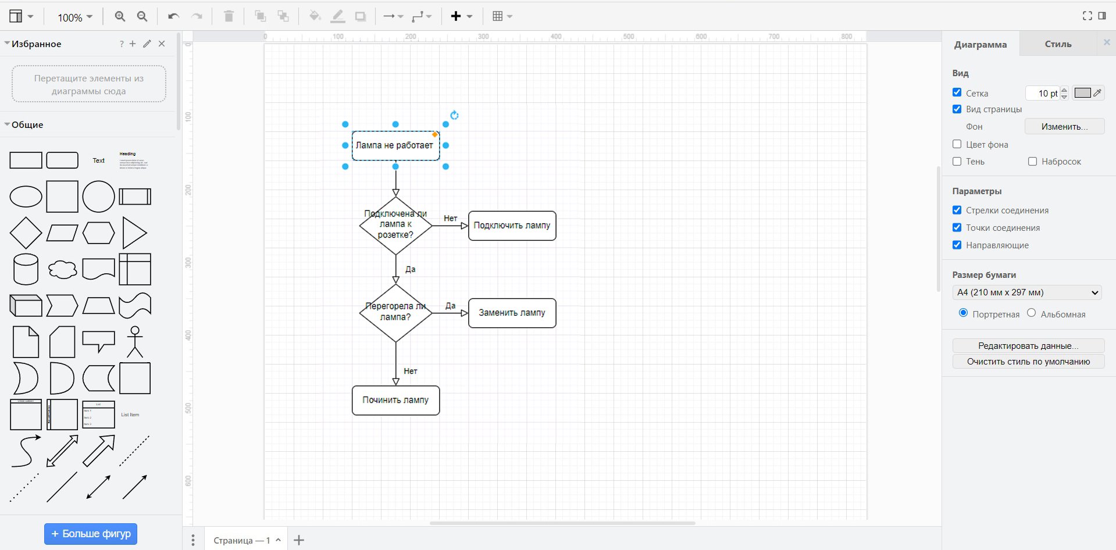The image size is (1116, 550).
Task: Edit the Избранное library with pencil icon
Action: [x=147, y=44]
